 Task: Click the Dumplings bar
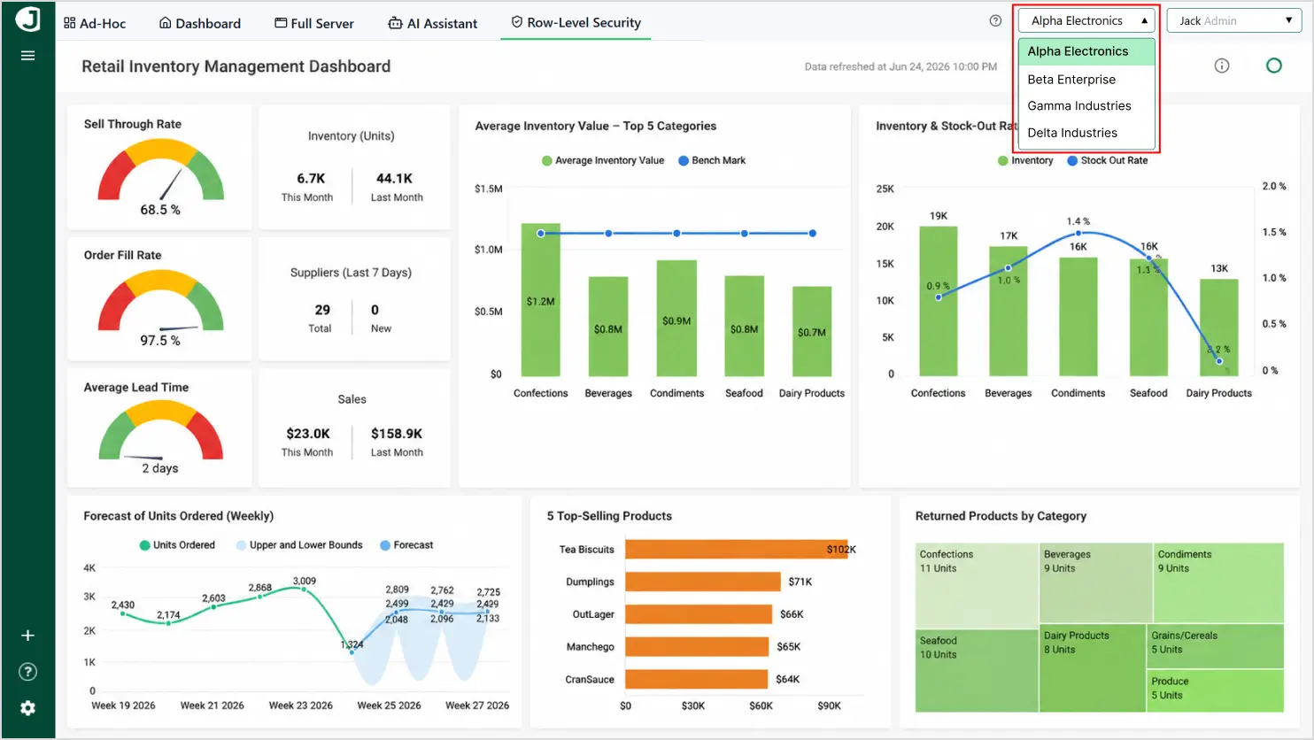703,582
